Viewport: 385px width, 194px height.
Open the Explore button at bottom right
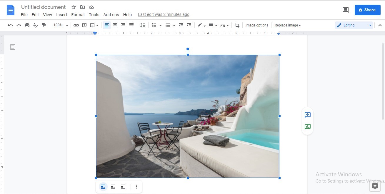(375, 186)
